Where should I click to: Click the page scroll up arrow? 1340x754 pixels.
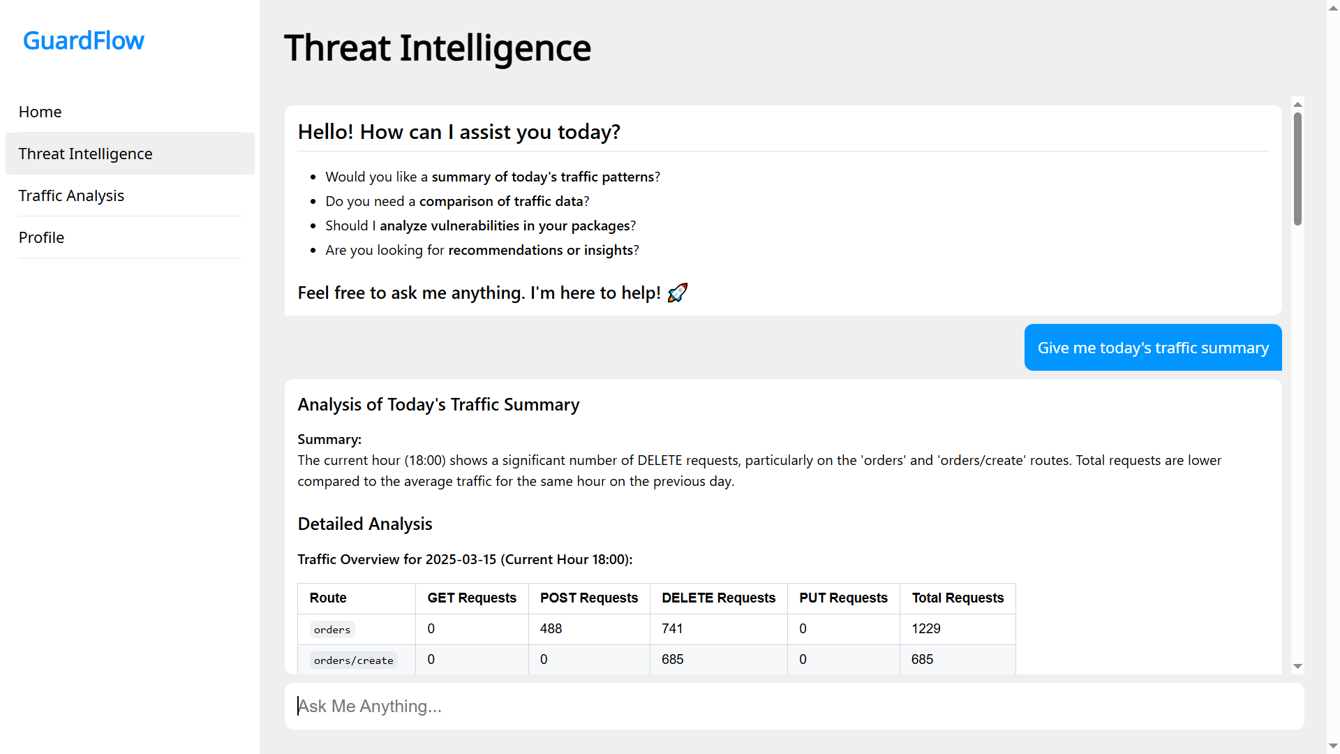pyautogui.click(x=1333, y=7)
